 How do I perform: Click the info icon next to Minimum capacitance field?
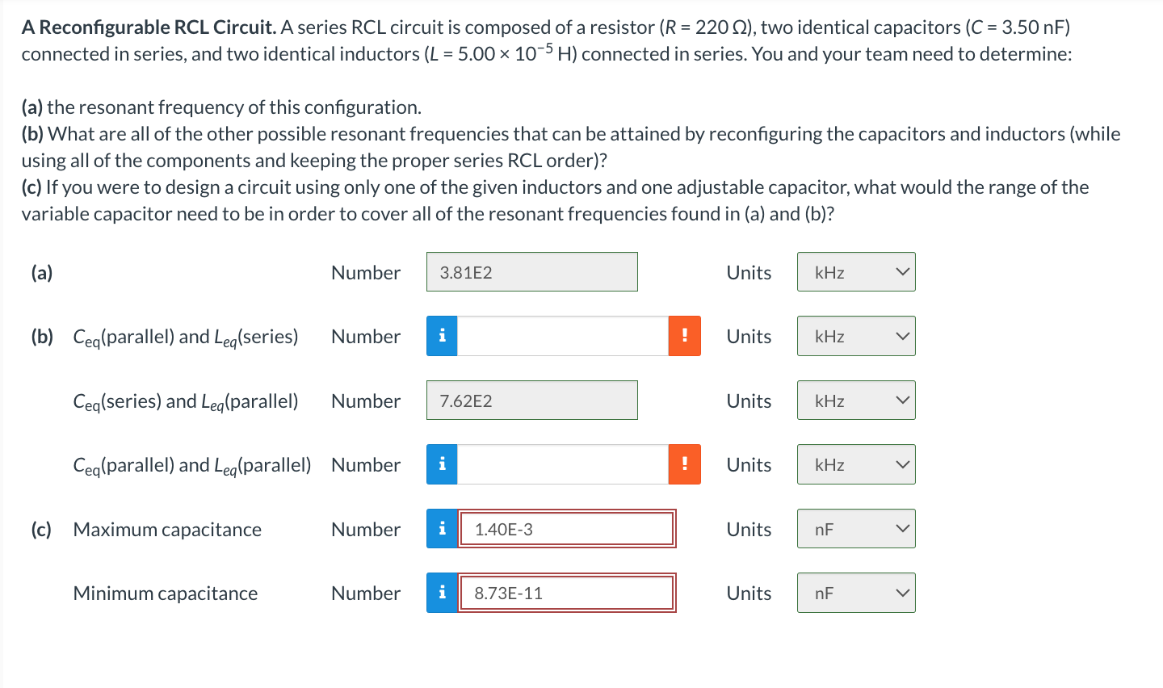pos(442,593)
